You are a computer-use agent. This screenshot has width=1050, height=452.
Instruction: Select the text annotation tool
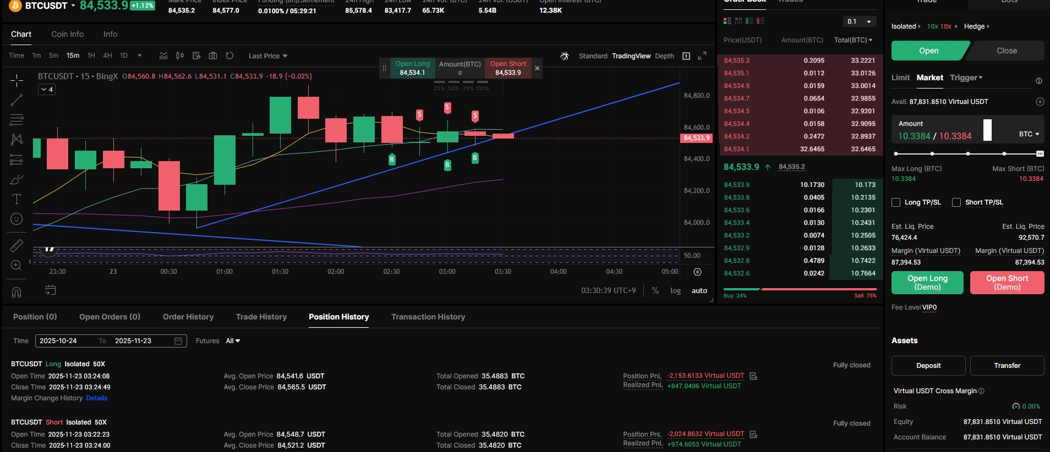point(17,199)
